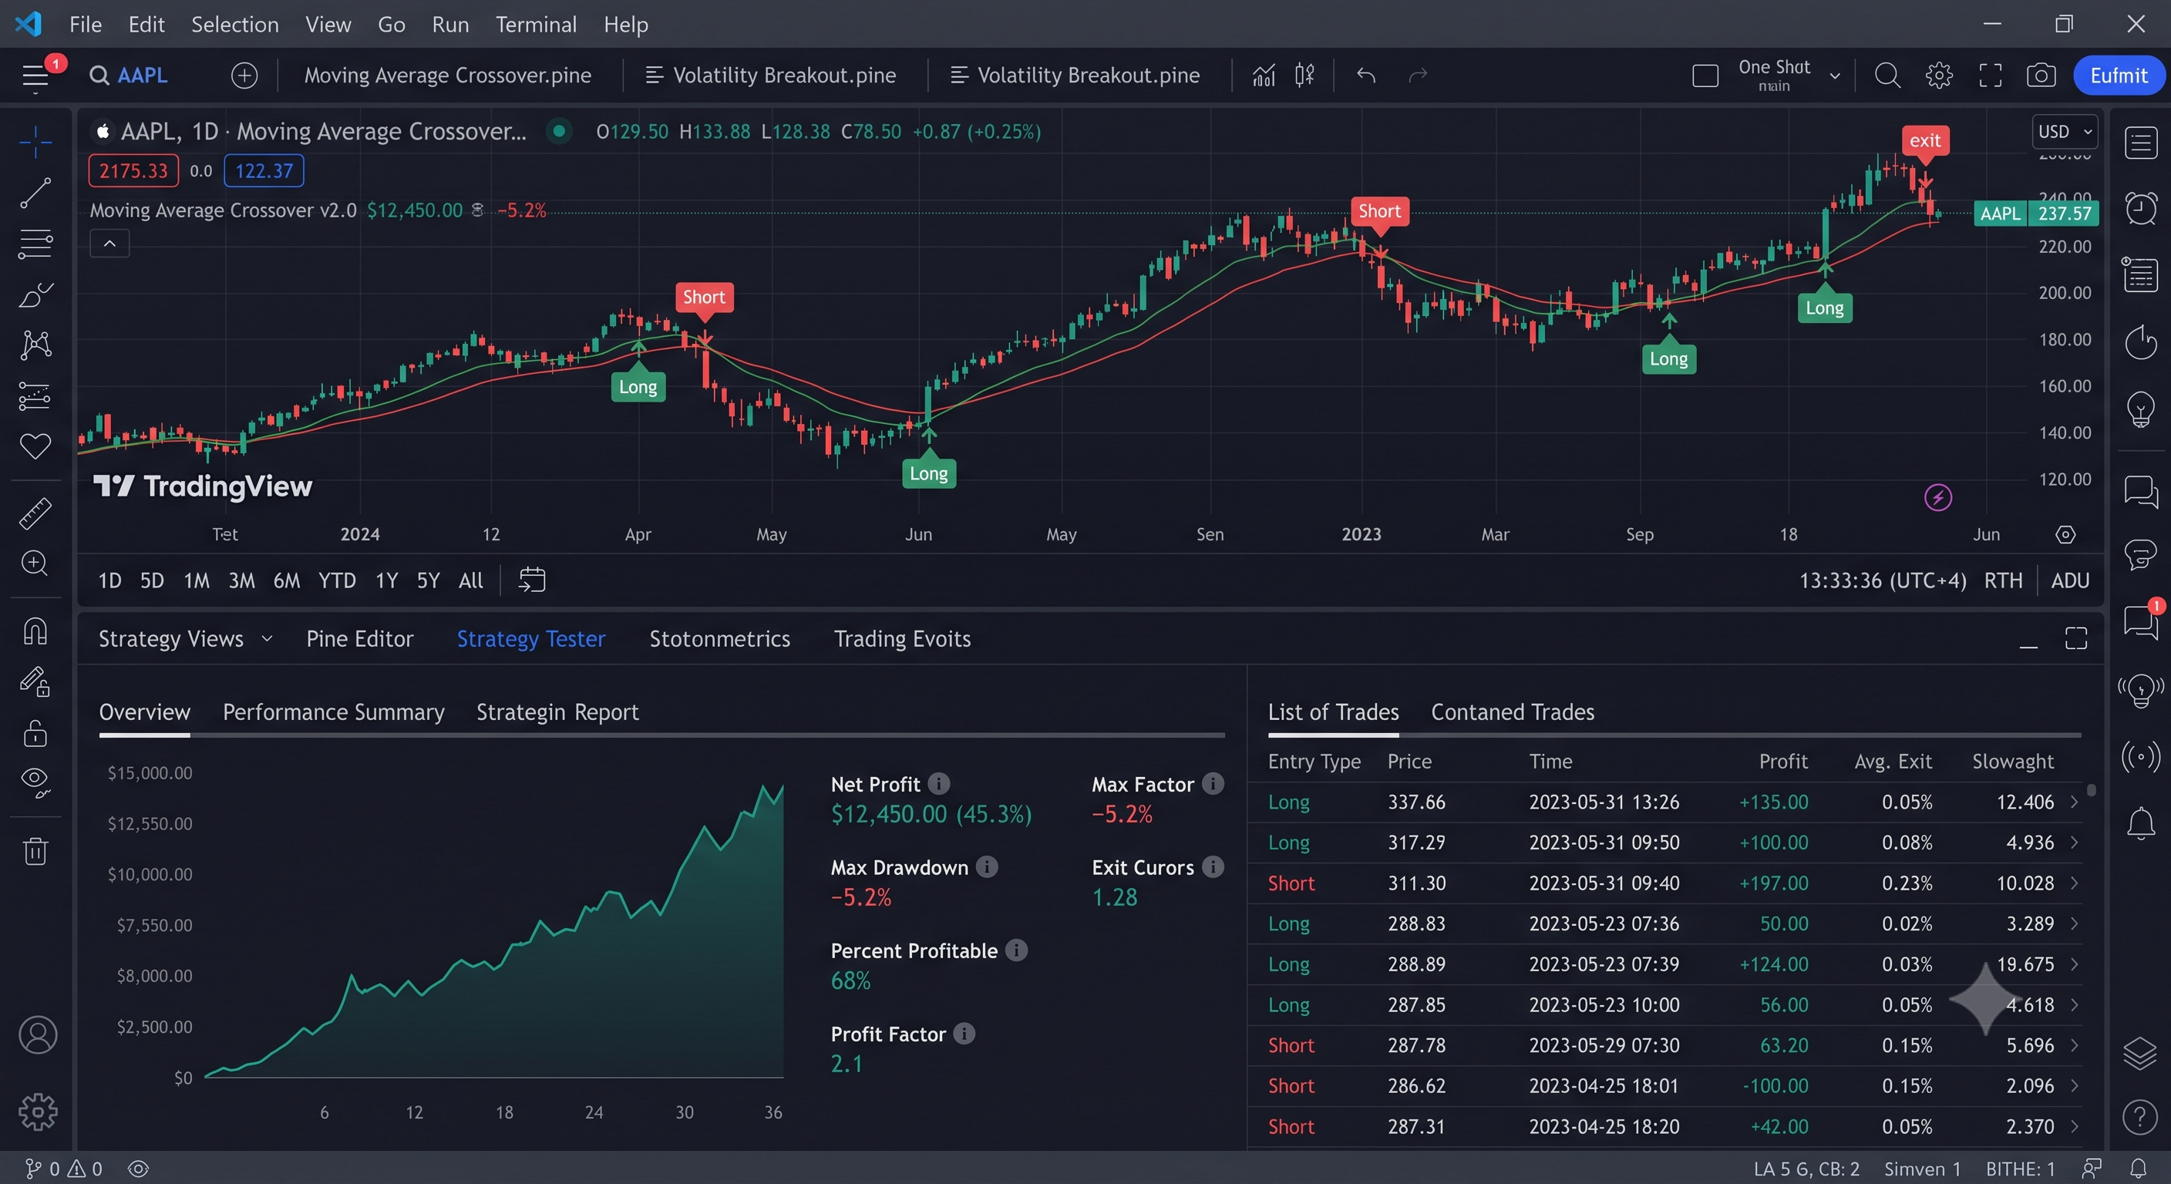Image resolution: width=2171 pixels, height=1184 pixels.
Task: Hide all drawings with the eye icon
Action: click(35, 783)
